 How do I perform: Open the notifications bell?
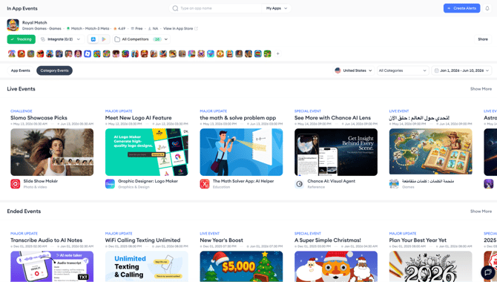(x=487, y=8)
